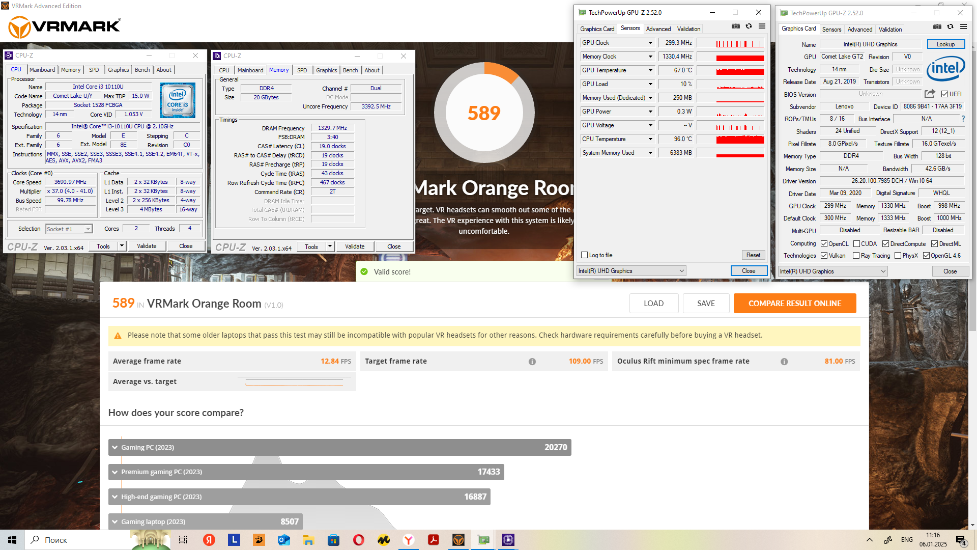Open the GPU Temperature sensor dropdown

(x=650, y=70)
